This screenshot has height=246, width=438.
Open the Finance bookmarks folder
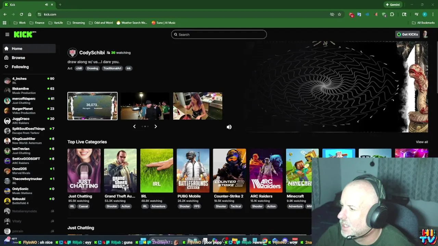coord(37,23)
